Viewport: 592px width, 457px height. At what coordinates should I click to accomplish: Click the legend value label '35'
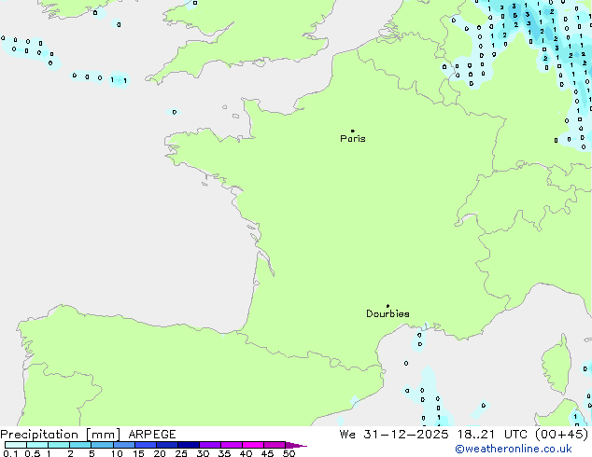pyautogui.click(x=224, y=453)
